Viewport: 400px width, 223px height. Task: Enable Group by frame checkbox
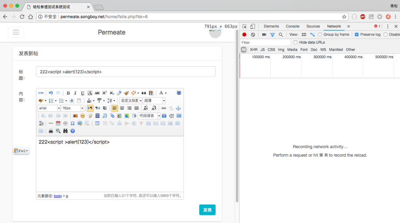[320, 34]
